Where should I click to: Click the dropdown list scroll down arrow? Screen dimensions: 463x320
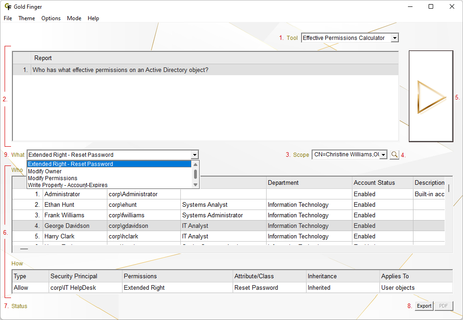[195, 185]
